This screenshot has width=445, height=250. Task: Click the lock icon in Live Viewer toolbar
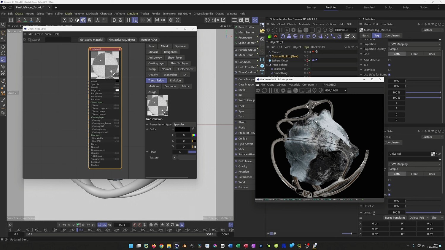point(289,91)
